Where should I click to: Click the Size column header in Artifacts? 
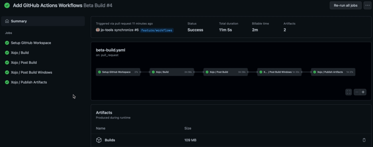pos(188,128)
